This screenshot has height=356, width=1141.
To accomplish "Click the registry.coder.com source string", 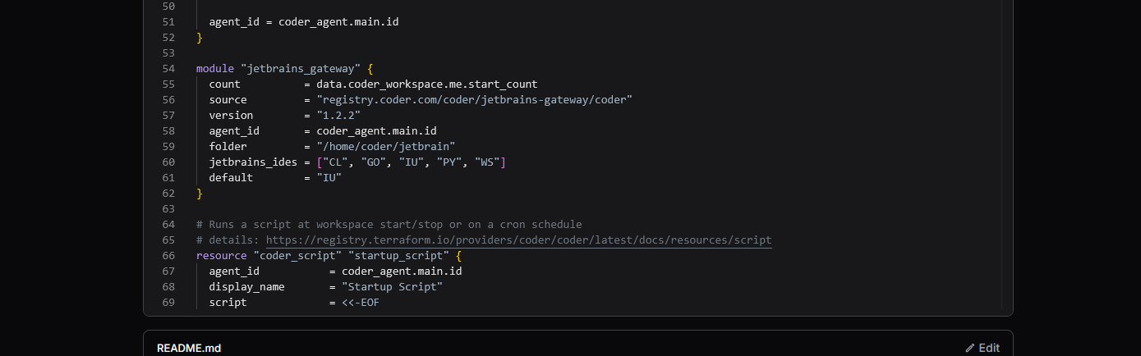I will click(474, 100).
